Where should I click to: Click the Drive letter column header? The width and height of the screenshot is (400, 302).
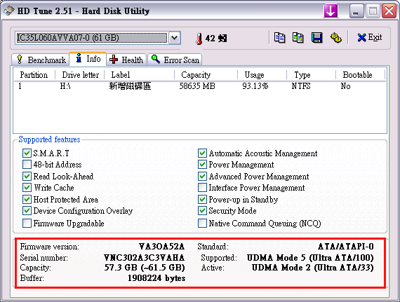tap(80, 75)
